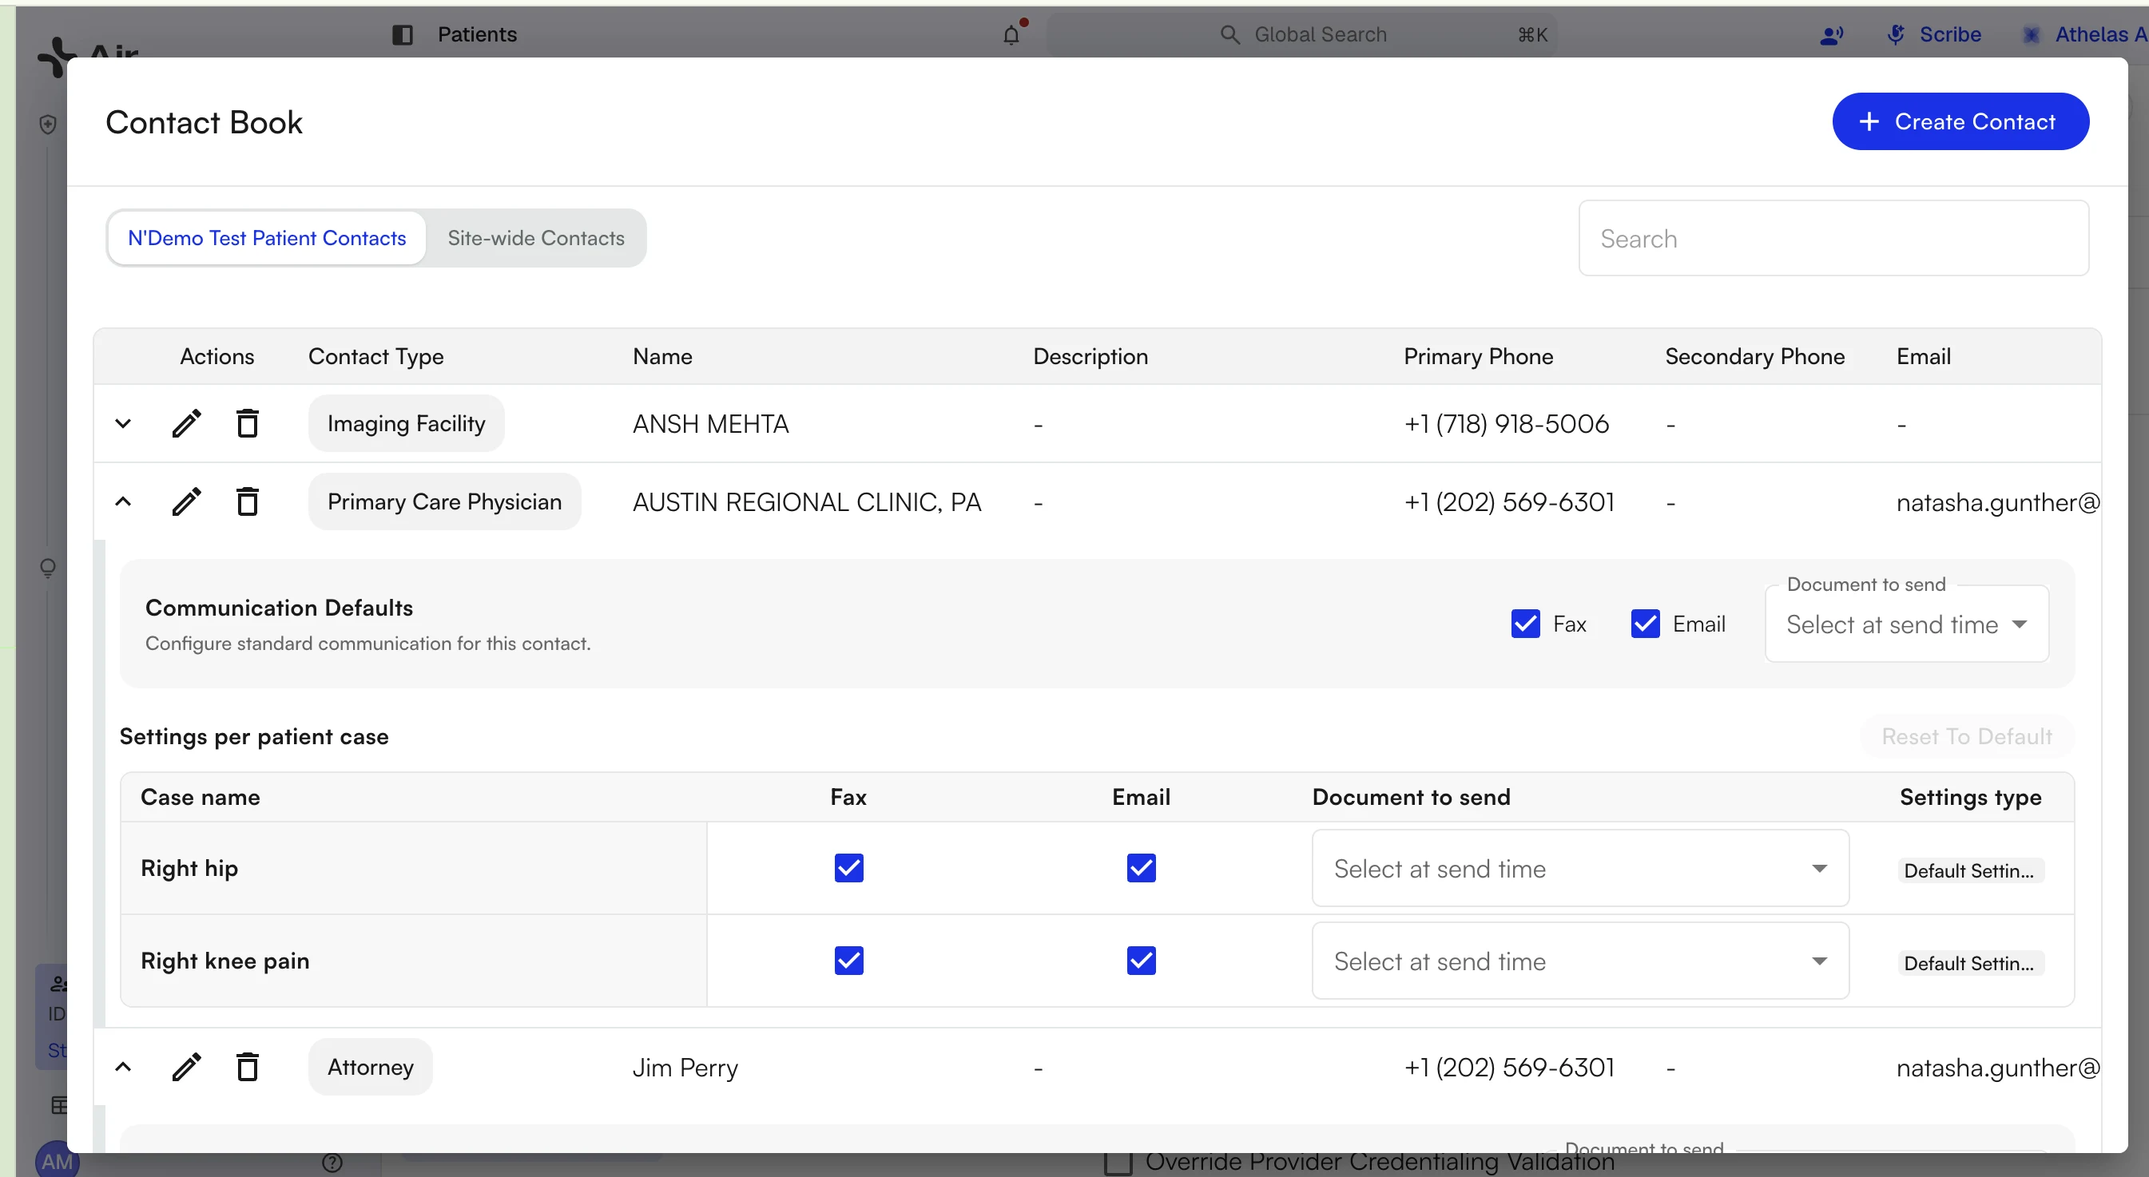Toggle Email checkbox for Right knee pain

(1142, 961)
